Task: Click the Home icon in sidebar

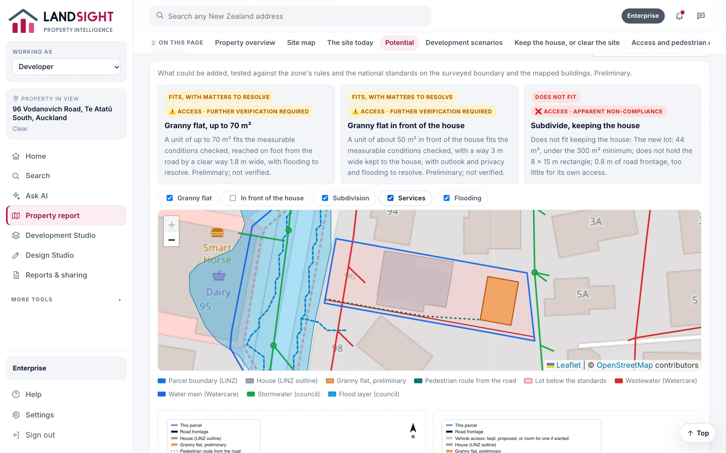Action: 16,156
